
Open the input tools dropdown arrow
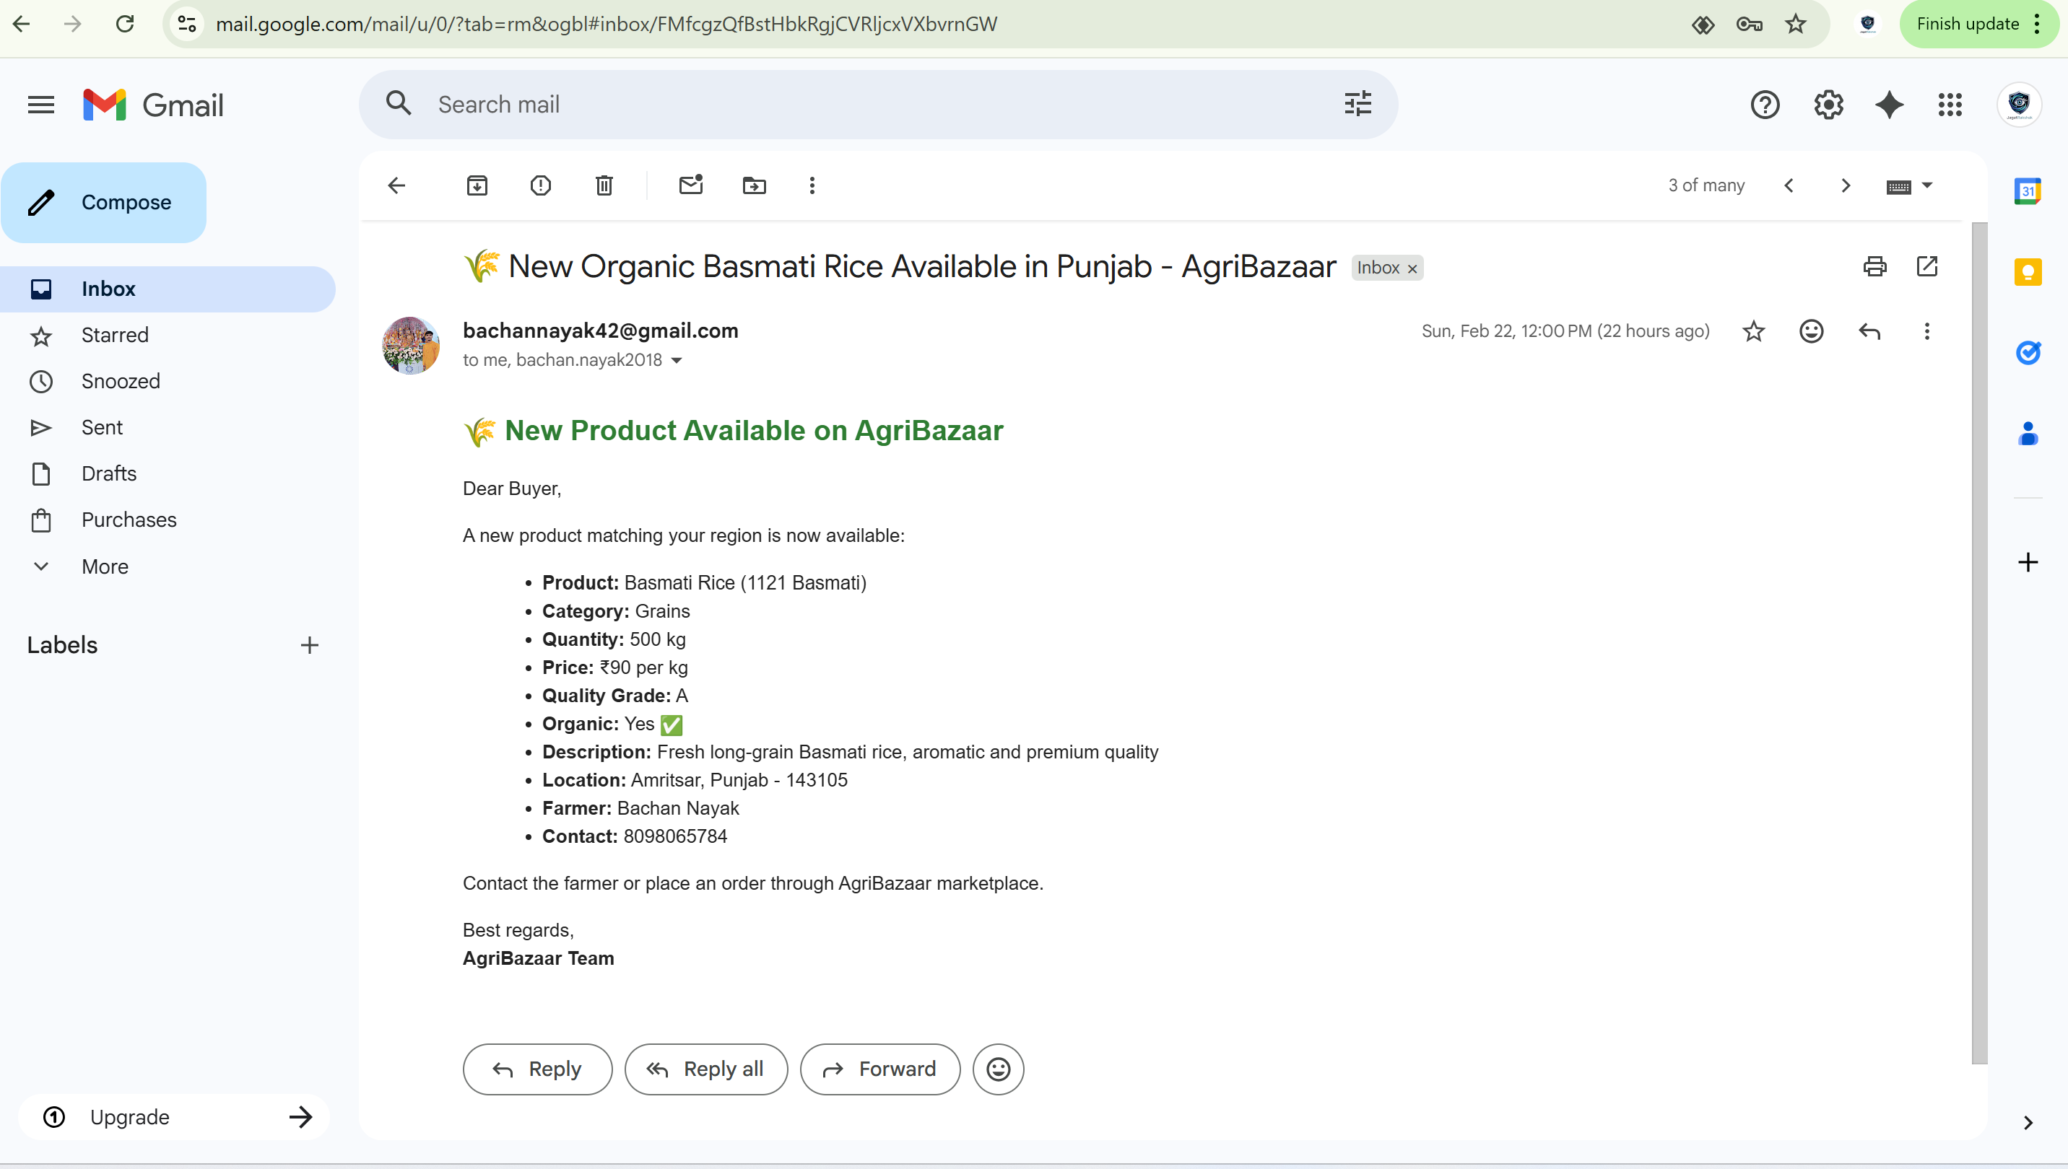pyautogui.click(x=1926, y=185)
